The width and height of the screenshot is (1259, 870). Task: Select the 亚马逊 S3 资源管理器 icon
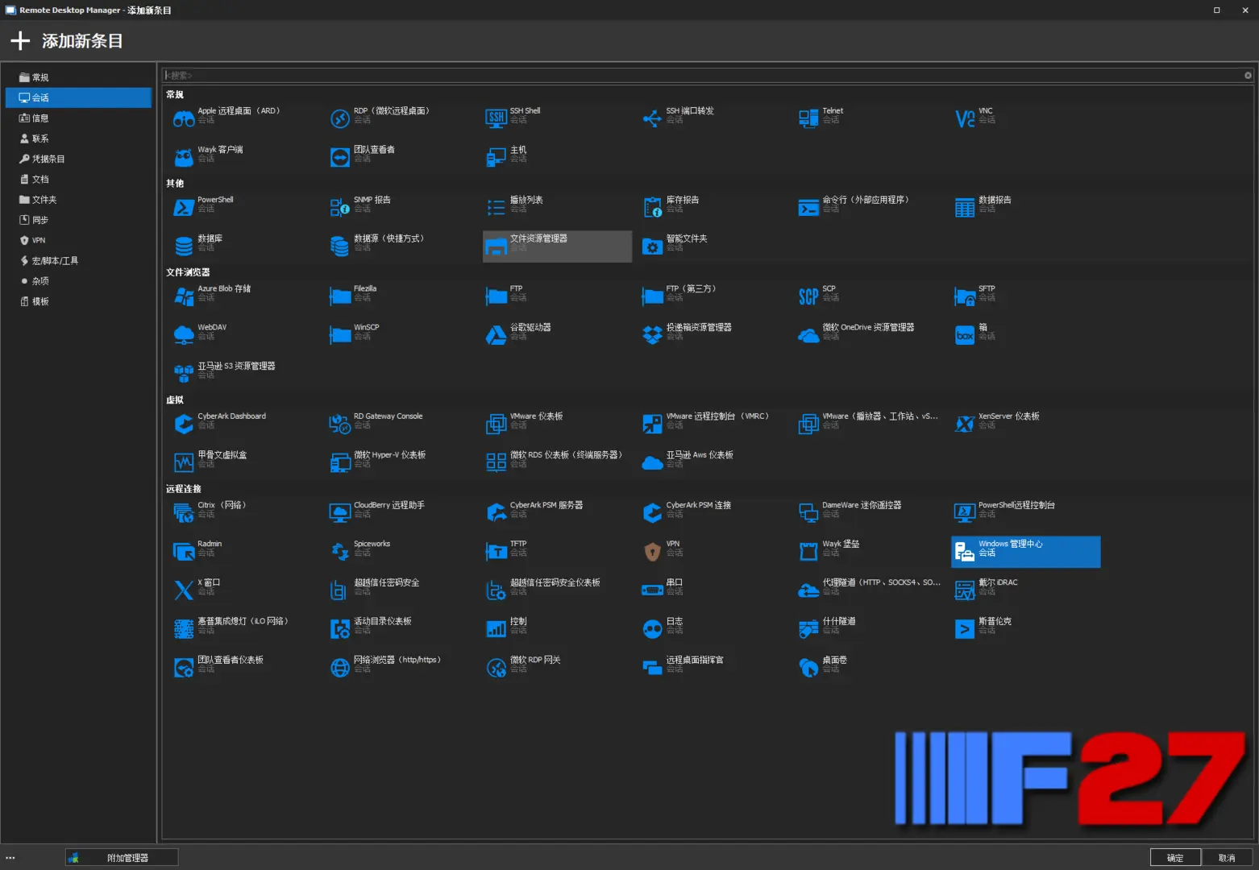(184, 373)
